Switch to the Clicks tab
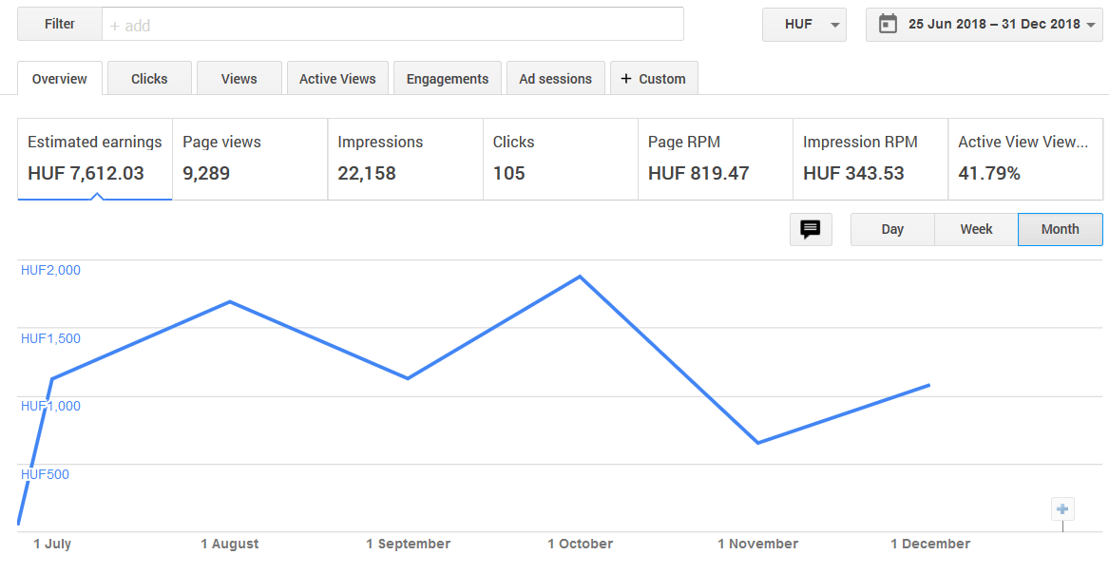1109x574 pixels. coord(149,79)
